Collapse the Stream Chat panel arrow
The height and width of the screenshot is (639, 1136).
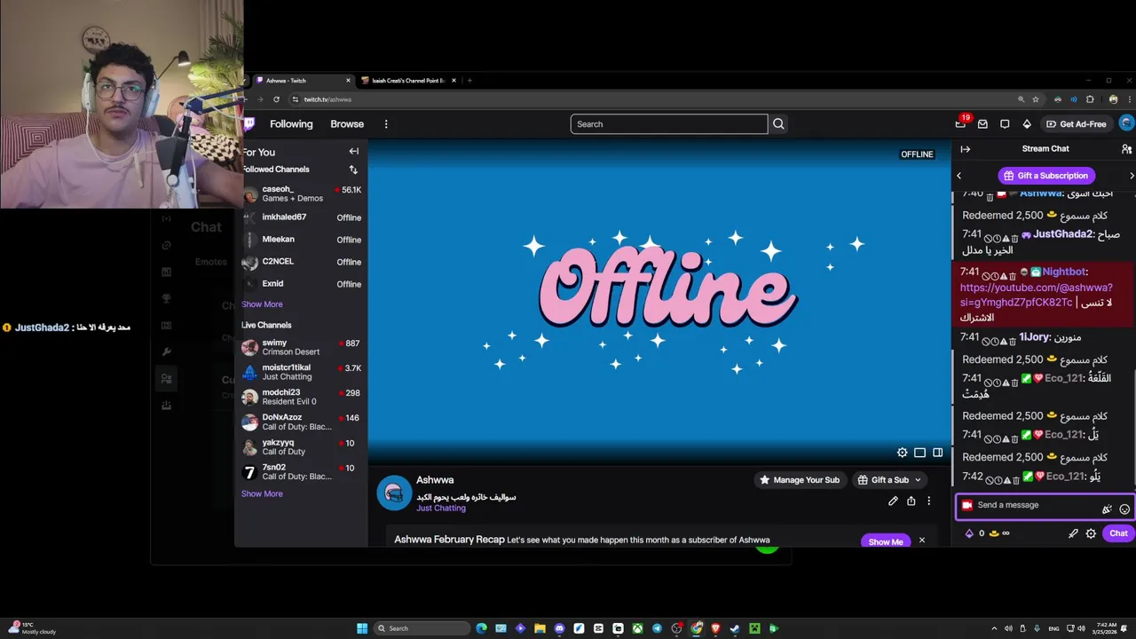(966, 149)
